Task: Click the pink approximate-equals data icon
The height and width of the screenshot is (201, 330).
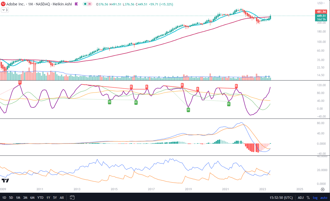Action: [x=90, y=4]
